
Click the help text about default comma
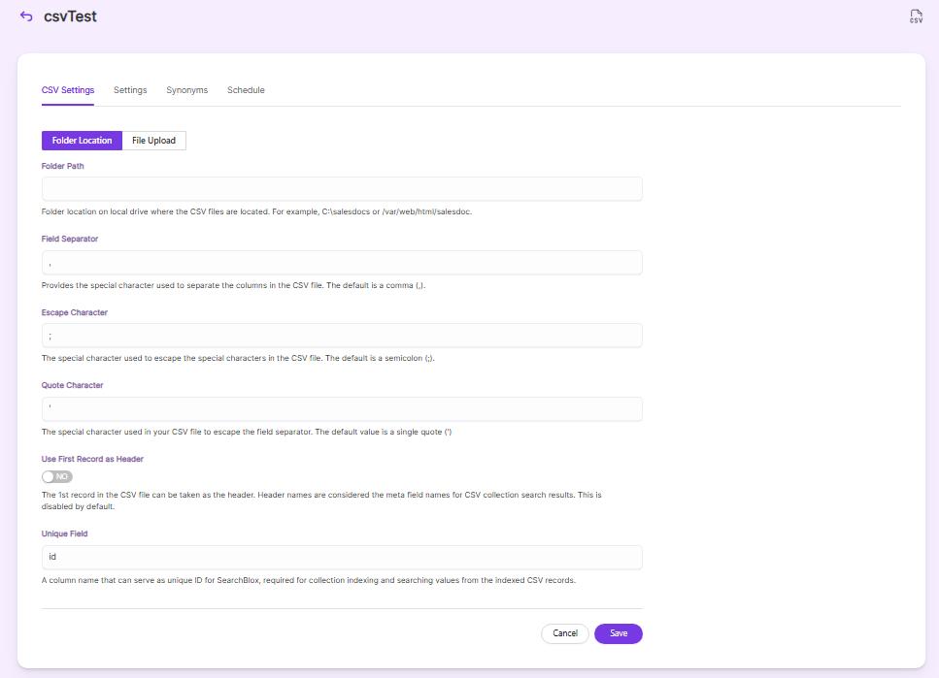pos(233,285)
